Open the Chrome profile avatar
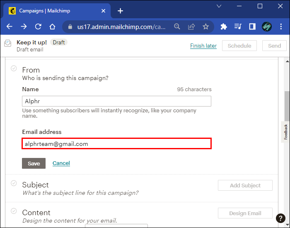 tap(267, 27)
